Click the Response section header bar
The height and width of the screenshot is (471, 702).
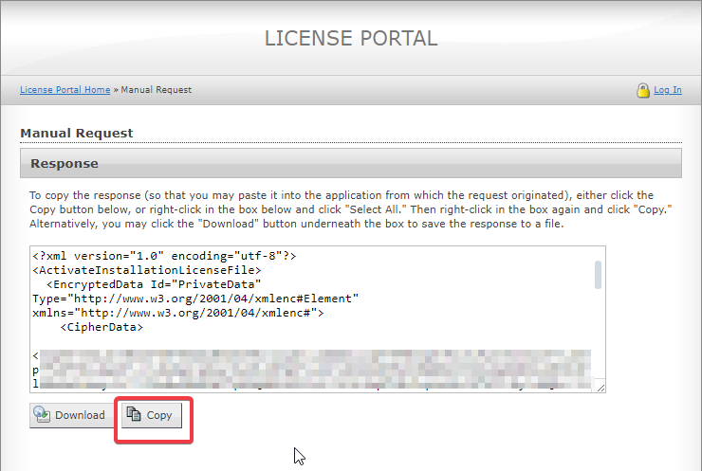point(350,163)
